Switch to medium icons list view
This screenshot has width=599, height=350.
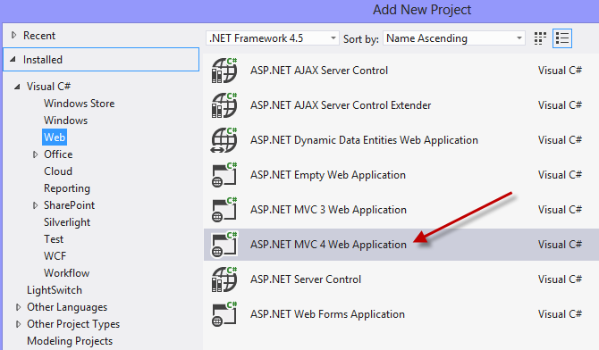tap(562, 38)
